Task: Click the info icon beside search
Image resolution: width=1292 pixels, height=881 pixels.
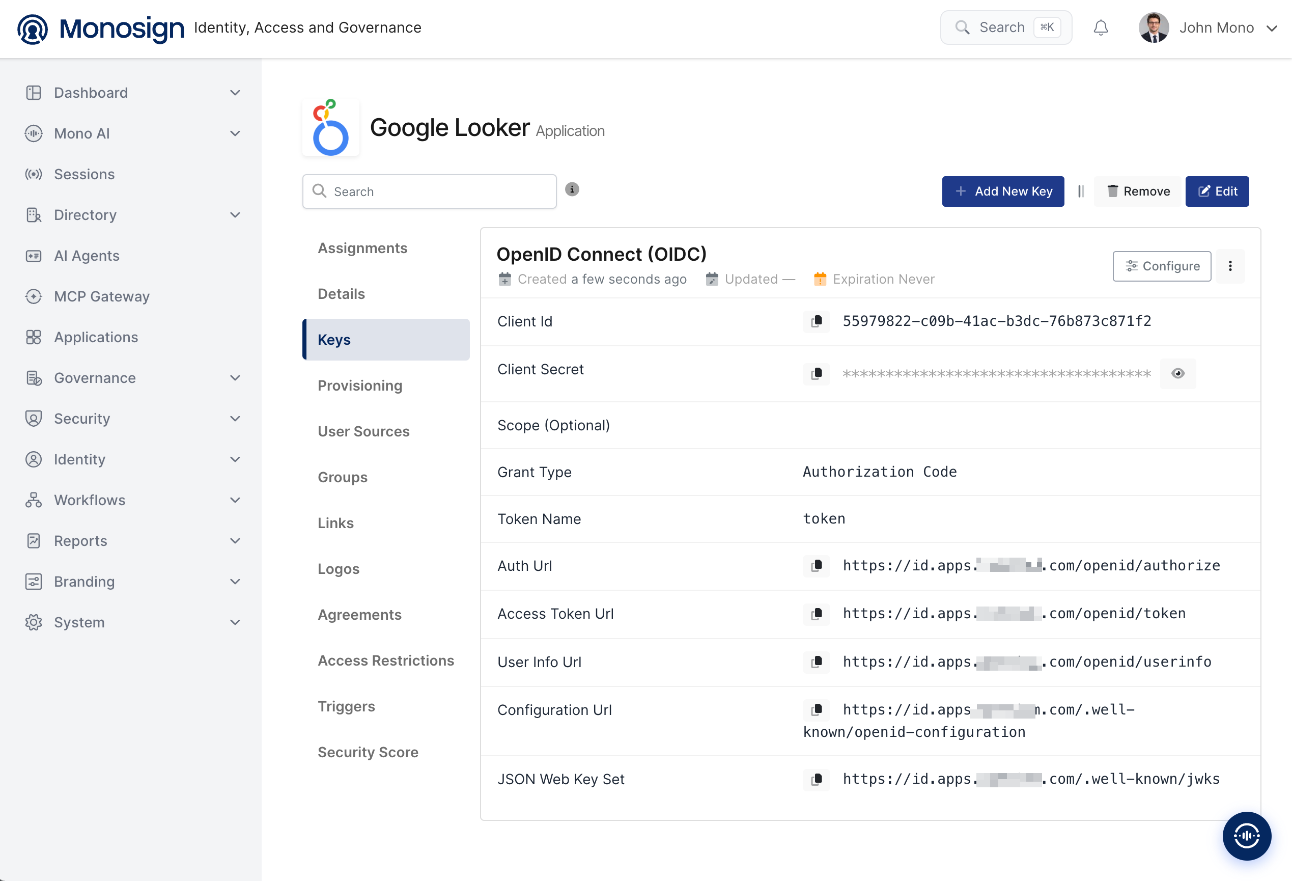Action: (x=572, y=189)
